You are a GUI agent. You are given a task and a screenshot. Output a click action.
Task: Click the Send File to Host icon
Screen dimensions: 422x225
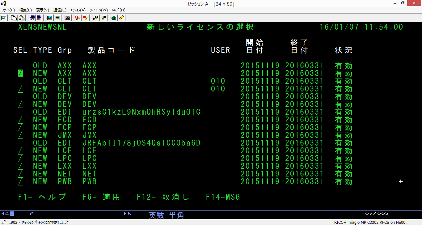click(32, 18)
